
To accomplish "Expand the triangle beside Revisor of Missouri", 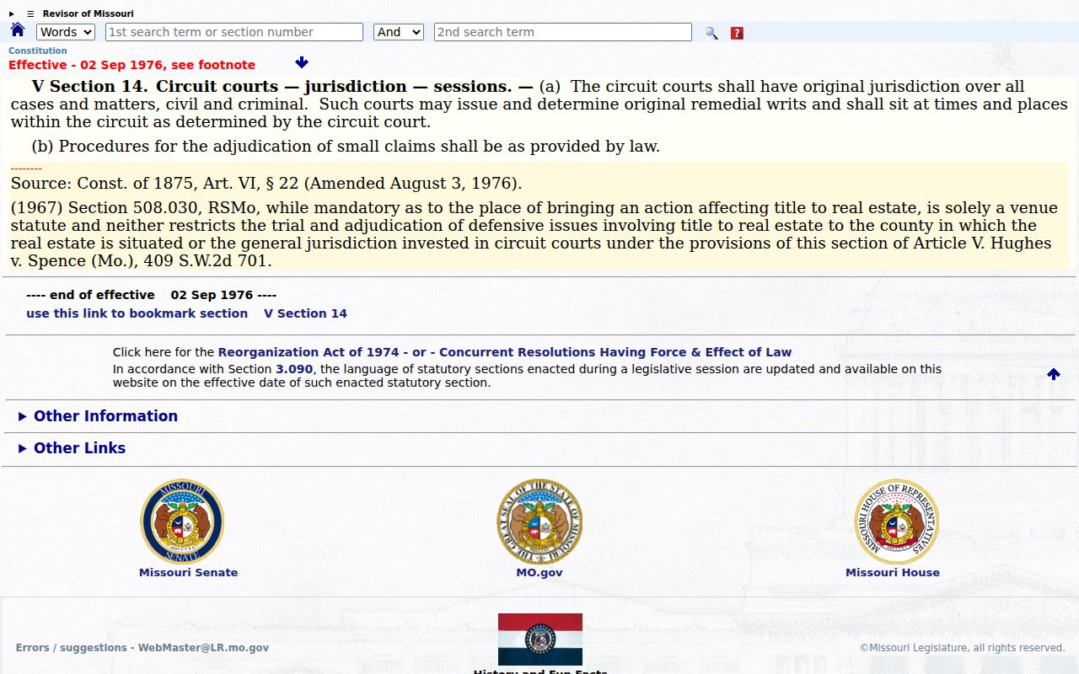I will (12, 13).
